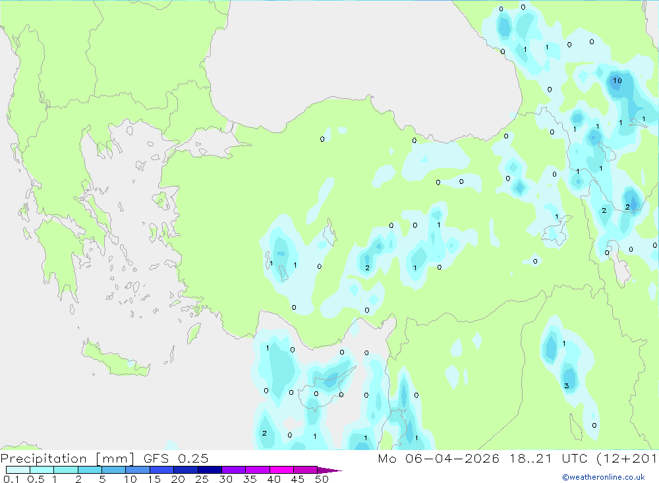Image resolution: width=659 pixels, height=483 pixels.
Task: Click the 25–30 mm darkest navy swatch
Action: coord(210,470)
